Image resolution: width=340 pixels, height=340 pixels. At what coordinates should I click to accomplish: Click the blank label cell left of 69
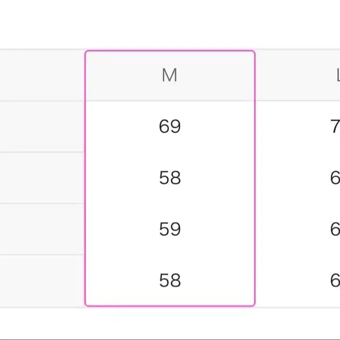tap(42, 126)
